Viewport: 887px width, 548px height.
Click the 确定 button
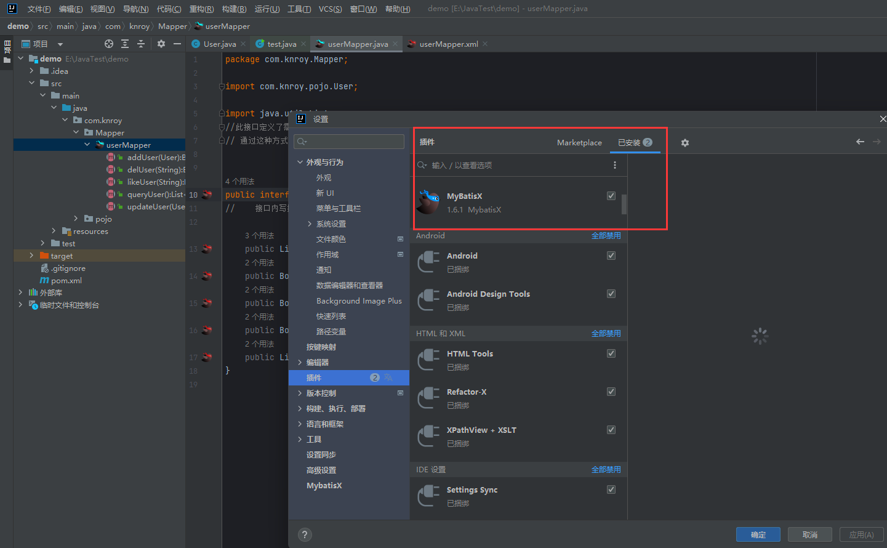[x=758, y=534]
